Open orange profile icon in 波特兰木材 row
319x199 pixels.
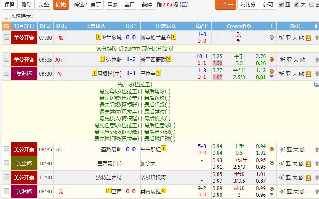pos(308,178)
